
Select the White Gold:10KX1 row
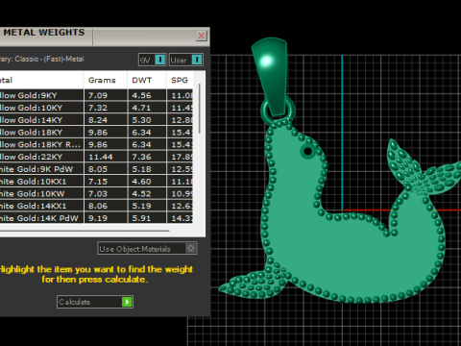click(96, 182)
